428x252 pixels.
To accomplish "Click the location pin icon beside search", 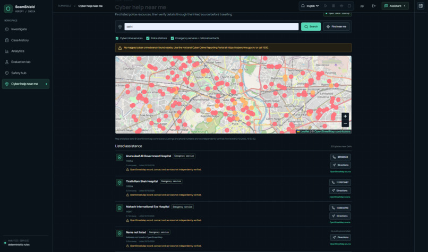I will pyautogui.click(x=120, y=26).
